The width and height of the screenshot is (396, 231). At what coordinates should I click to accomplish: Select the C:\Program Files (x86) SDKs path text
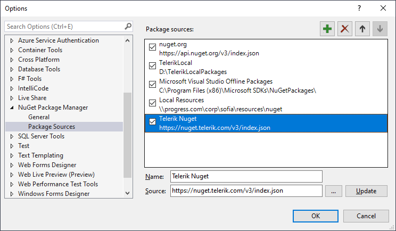tap(237, 90)
